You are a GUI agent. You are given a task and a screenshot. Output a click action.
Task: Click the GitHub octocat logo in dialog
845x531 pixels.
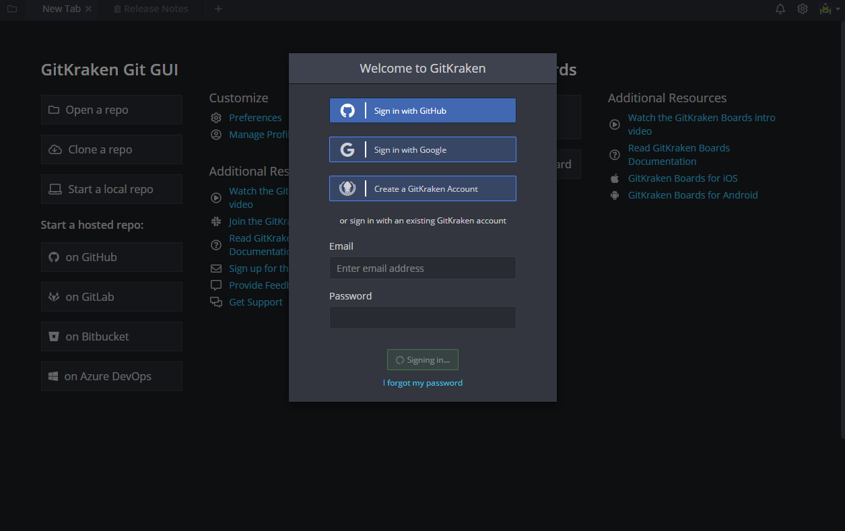click(347, 110)
